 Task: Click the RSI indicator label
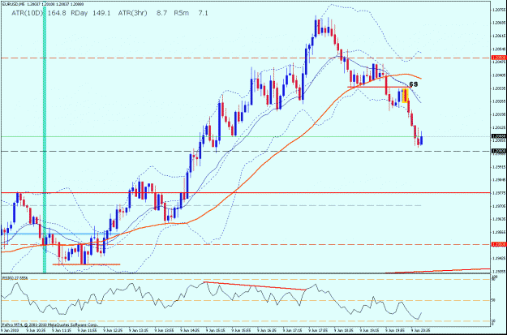pos(15,277)
